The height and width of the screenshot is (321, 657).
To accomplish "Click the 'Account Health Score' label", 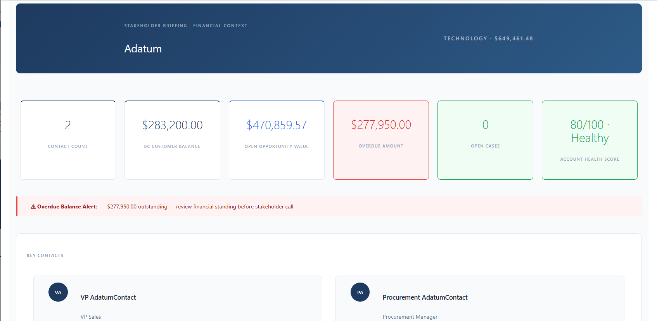I will 590,159.
